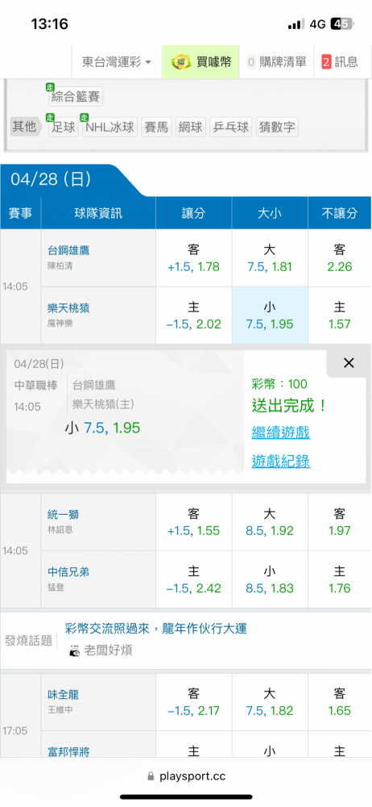The height and width of the screenshot is (807, 372).
Task: Select 賽馬 category
Action: point(156,127)
